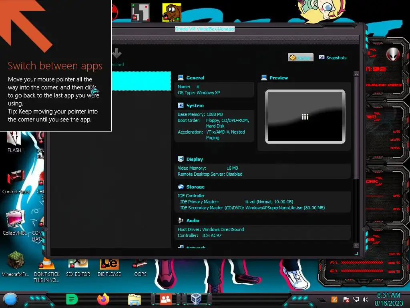Open the network tray icon
This screenshot has width=410, height=308.
(x=356, y=299)
